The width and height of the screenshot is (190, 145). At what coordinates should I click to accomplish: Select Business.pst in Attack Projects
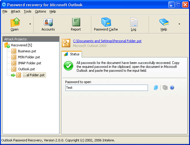27,51
